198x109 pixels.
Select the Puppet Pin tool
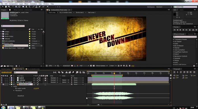coord(48,7)
